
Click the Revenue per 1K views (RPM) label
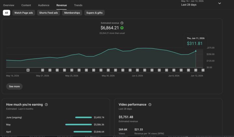pyautogui.click(x=149, y=134)
